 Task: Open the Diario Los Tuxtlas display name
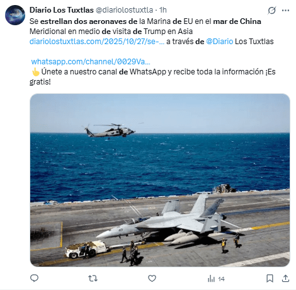click(x=62, y=10)
